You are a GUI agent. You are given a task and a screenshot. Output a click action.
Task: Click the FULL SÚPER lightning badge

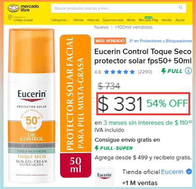(x=114, y=148)
